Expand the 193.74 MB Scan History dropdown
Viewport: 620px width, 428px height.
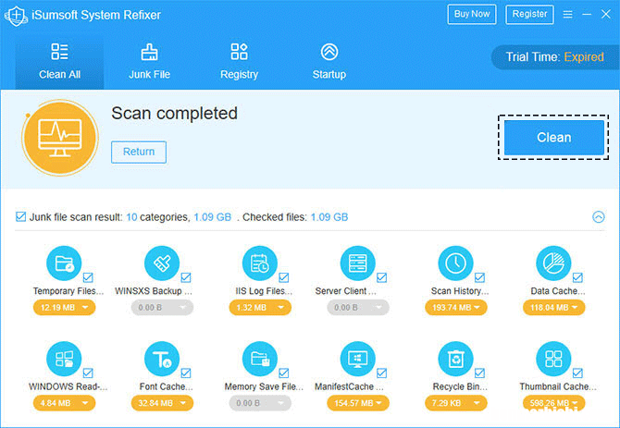pyautogui.click(x=456, y=308)
